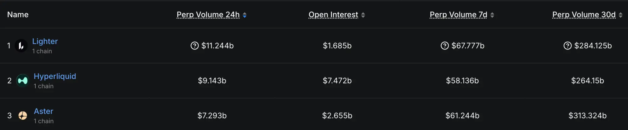This screenshot has width=628, height=130.
Task: Click question mark icon beside $11.244b
Action: coord(194,46)
